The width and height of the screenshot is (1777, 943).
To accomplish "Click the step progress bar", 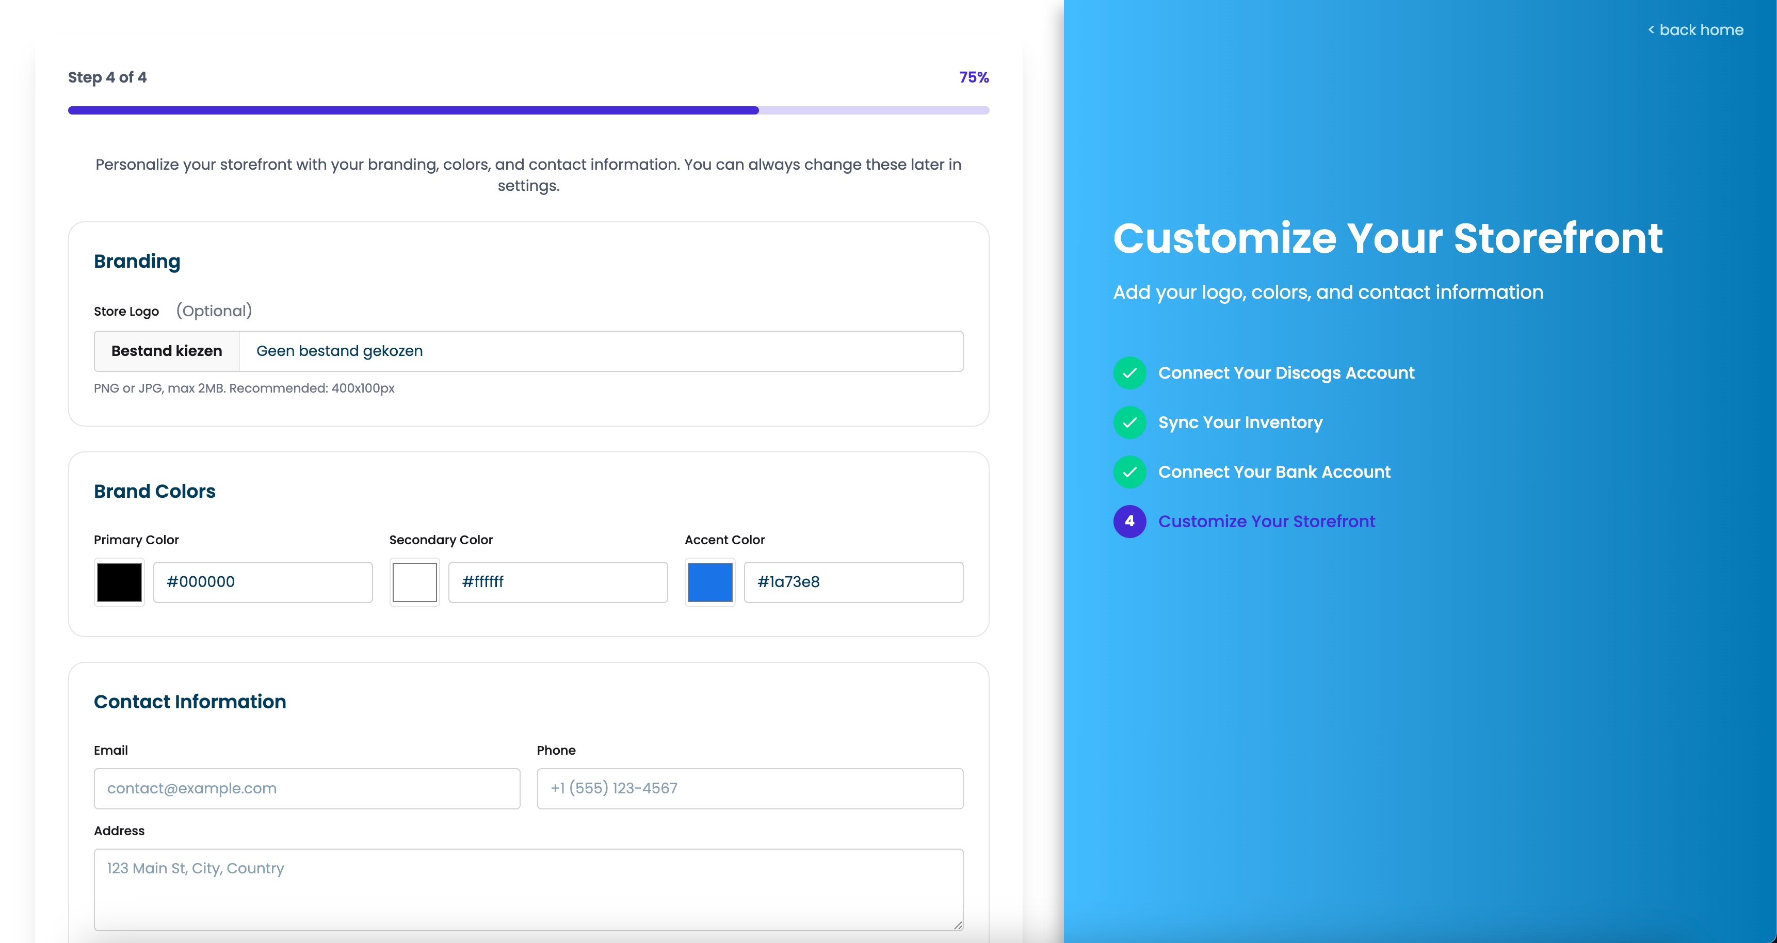I will coord(528,110).
